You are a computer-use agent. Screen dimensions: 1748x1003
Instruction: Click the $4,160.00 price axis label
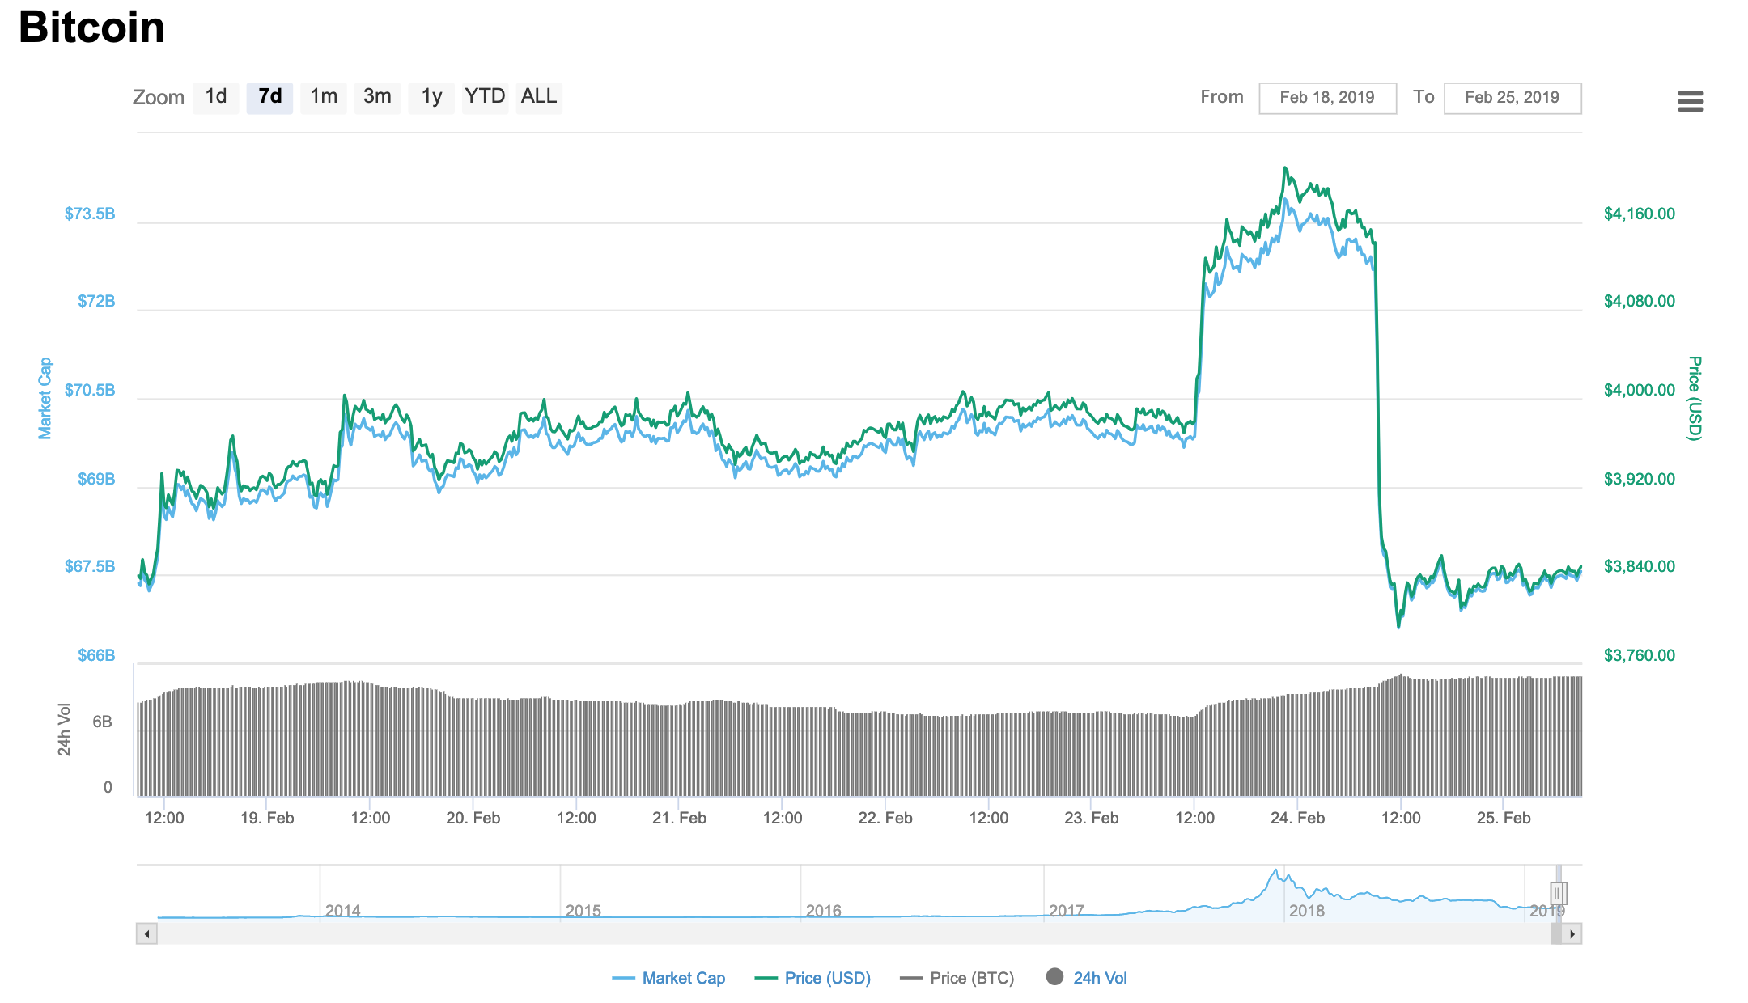click(x=1640, y=214)
